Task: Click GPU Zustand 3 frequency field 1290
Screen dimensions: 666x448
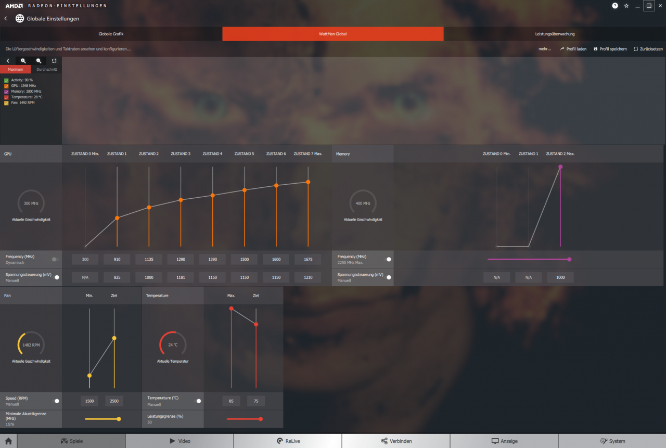Action: tap(181, 259)
